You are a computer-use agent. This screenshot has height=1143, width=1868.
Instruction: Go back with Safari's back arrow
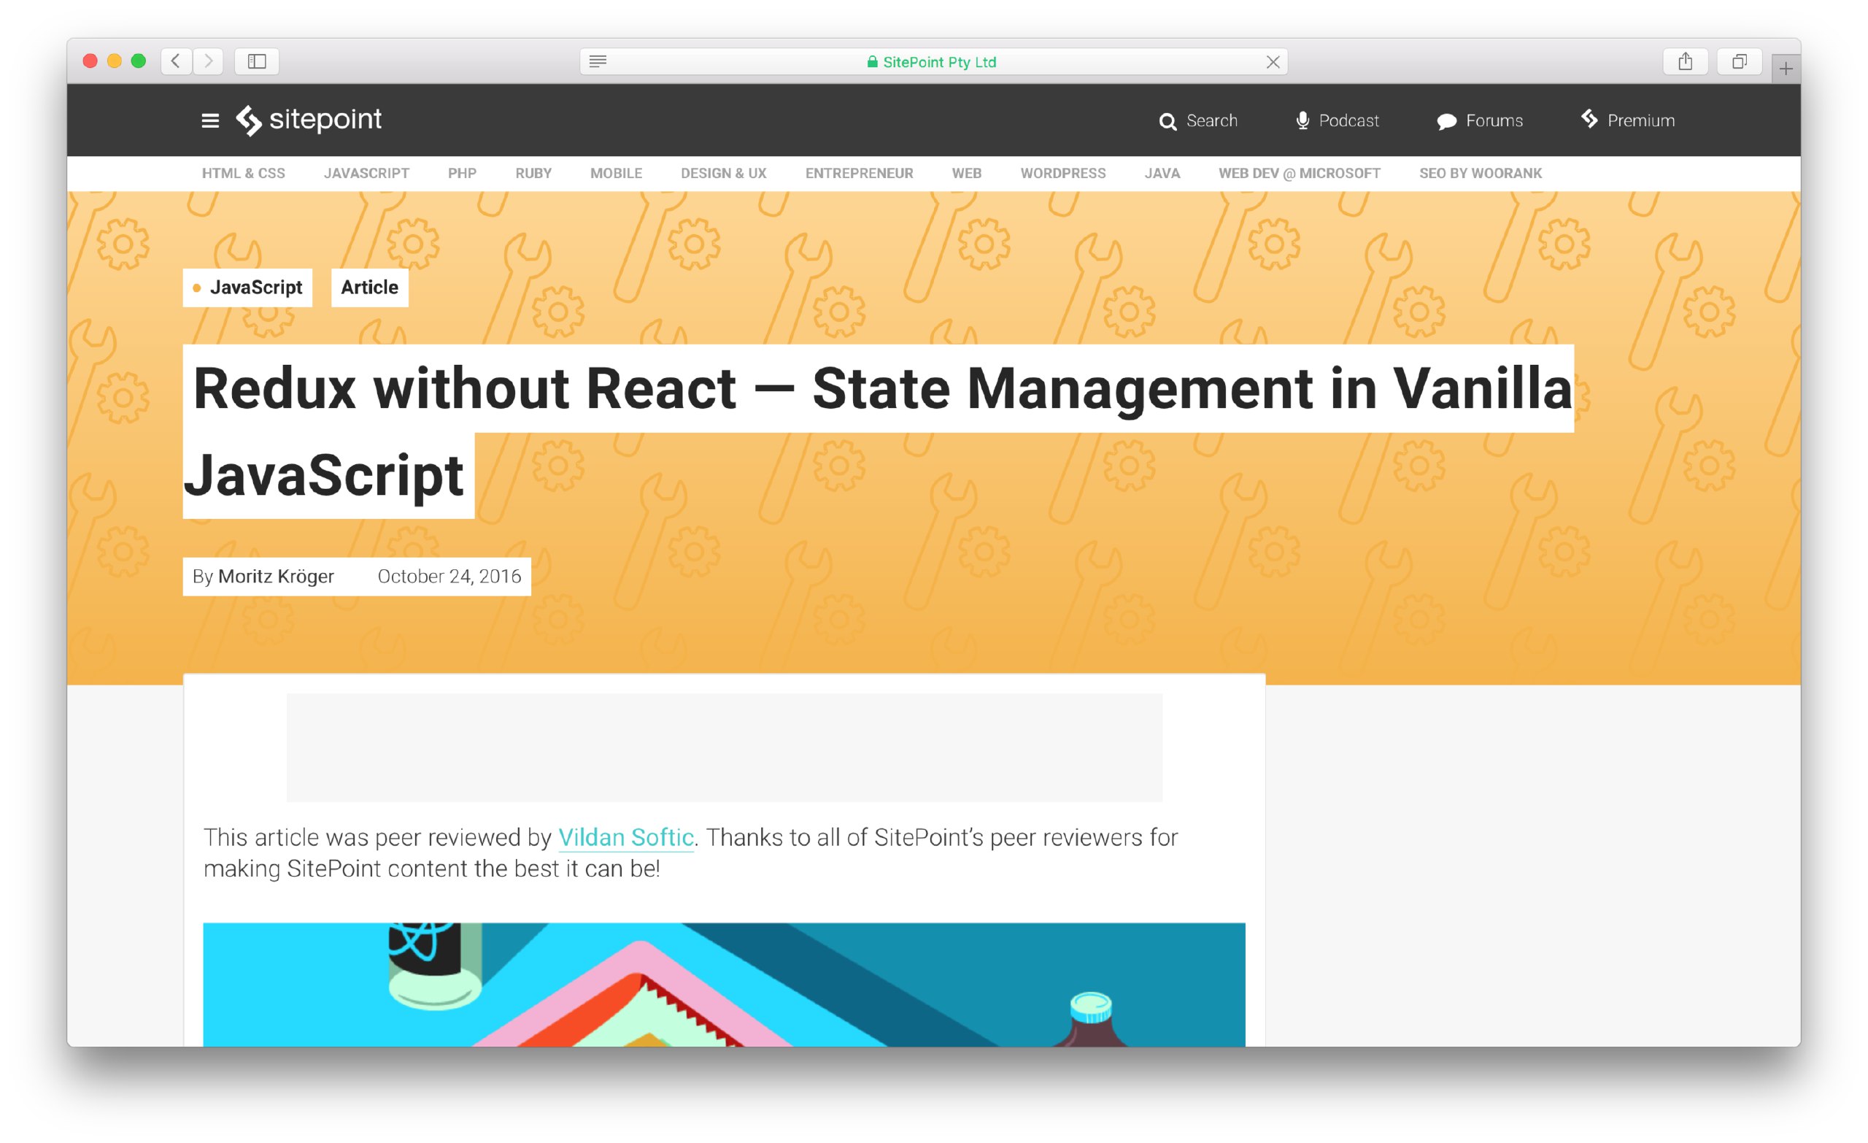[176, 61]
